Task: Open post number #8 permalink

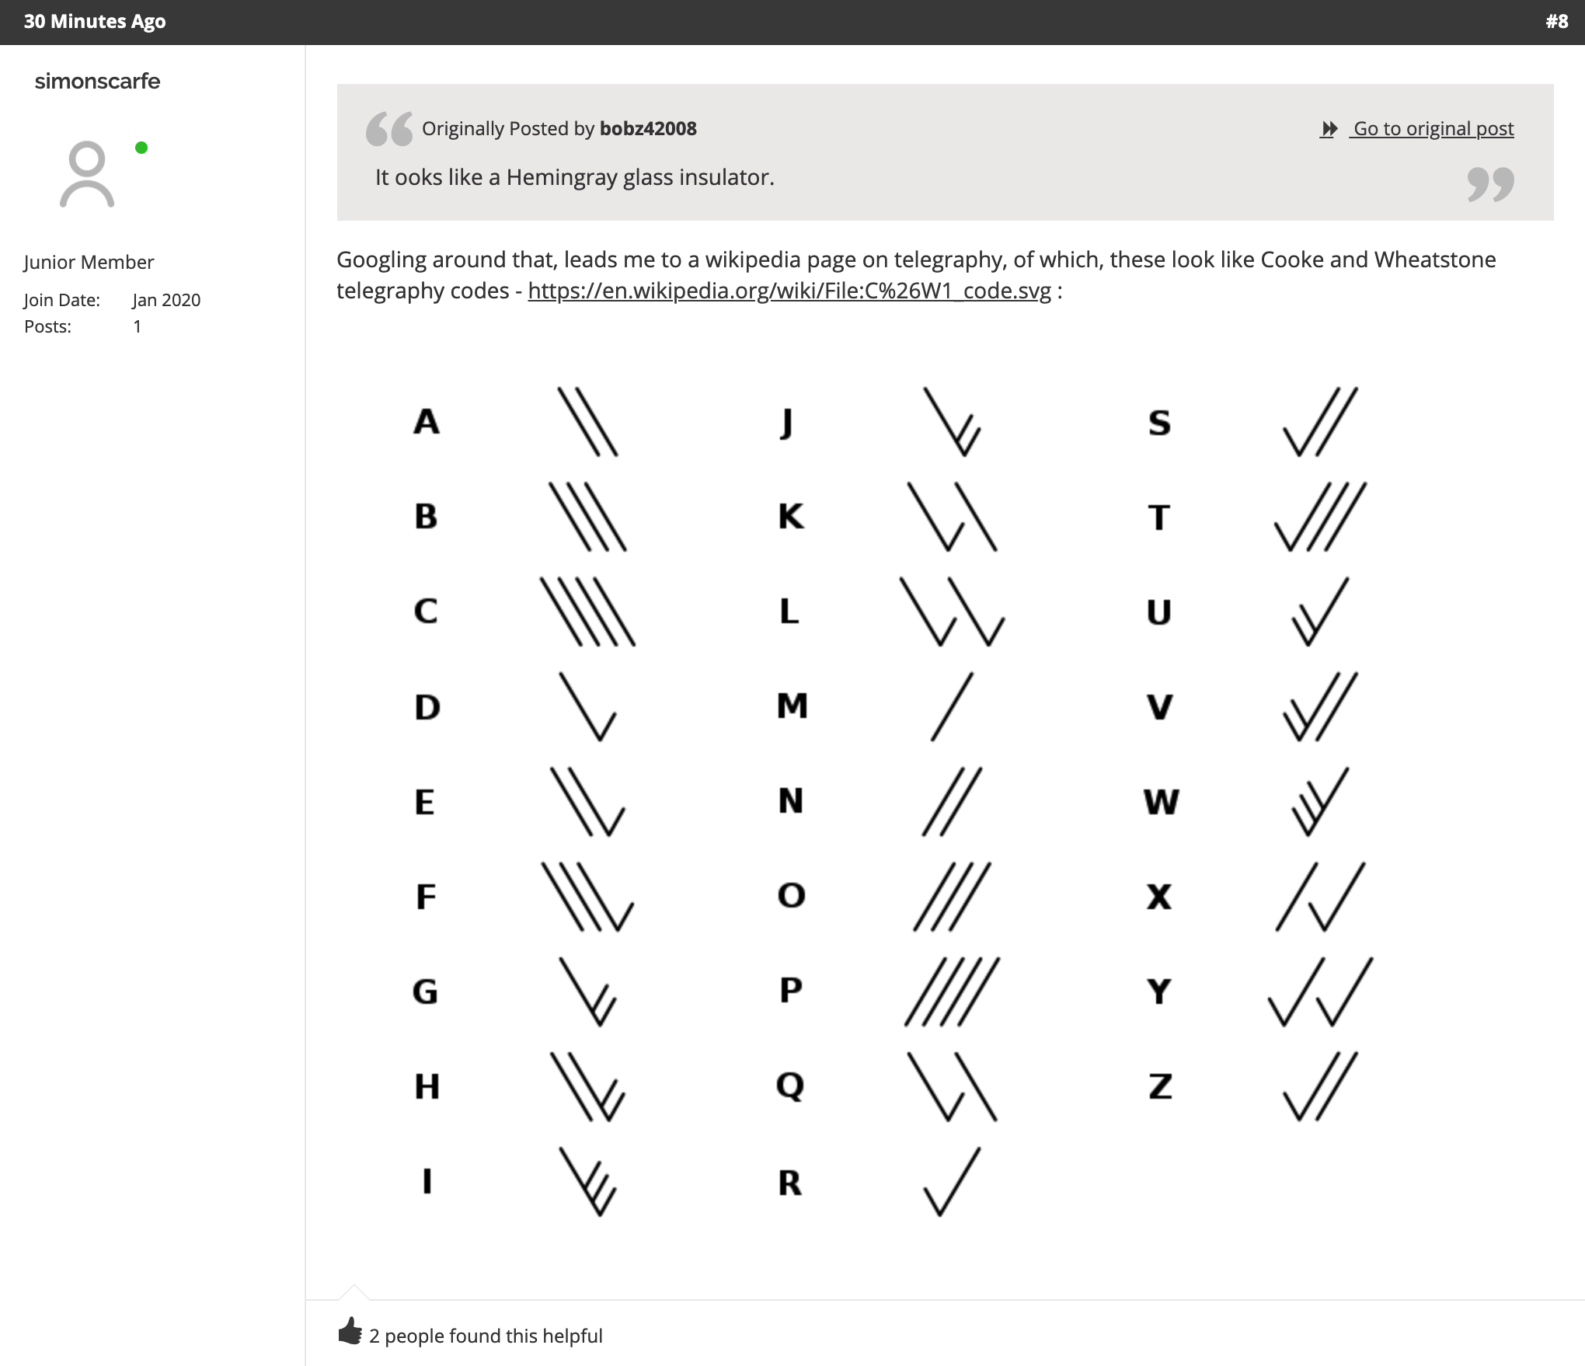Action: click(1556, 22)
